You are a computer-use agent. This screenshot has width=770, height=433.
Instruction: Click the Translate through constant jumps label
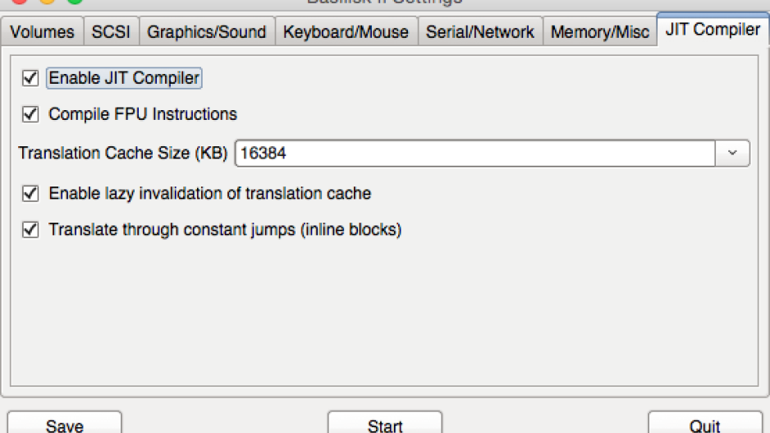225,229
